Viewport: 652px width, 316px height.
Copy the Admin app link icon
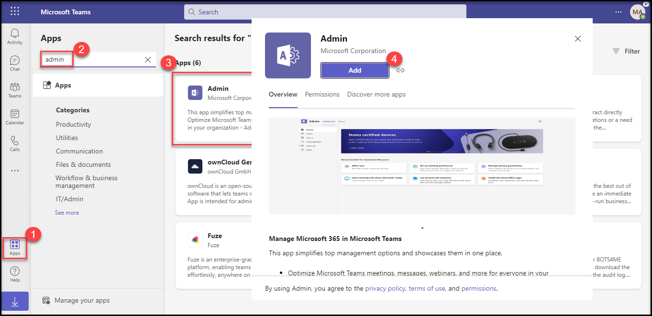(400, 70)
